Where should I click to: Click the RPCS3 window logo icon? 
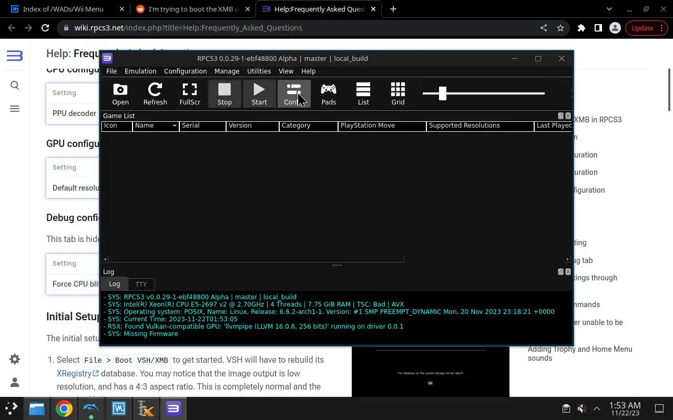click(107, 58)
